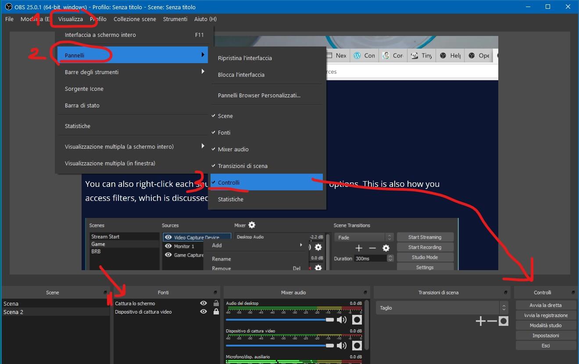The width and height of the screenshot is (579, 364).
Task: Remove scene transition with minus icon
Action: (x=492, y=321)
